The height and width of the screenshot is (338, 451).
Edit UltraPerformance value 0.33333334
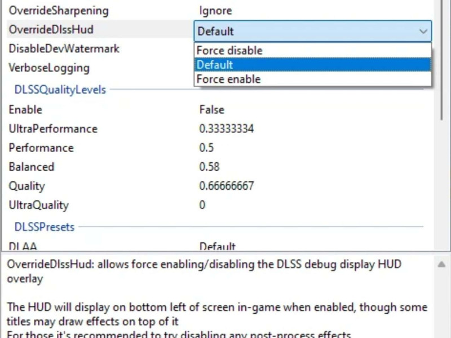coord(227,129)
